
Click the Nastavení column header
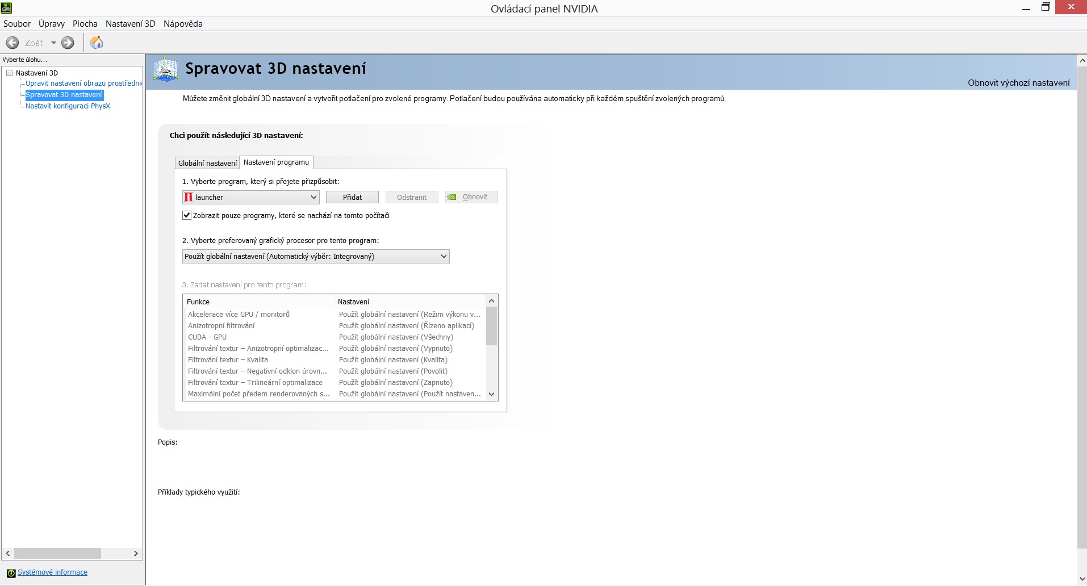[410, 302]
